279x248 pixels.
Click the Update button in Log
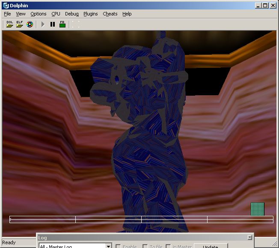pos(211,246)
